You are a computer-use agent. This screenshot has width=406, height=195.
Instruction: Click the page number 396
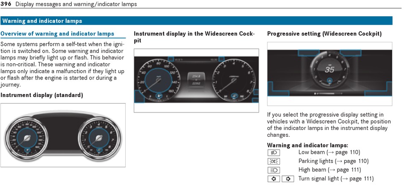pos(6,4)
